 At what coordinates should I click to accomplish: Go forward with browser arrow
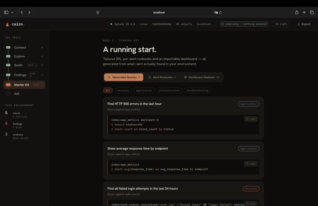(x=29, y=12)
